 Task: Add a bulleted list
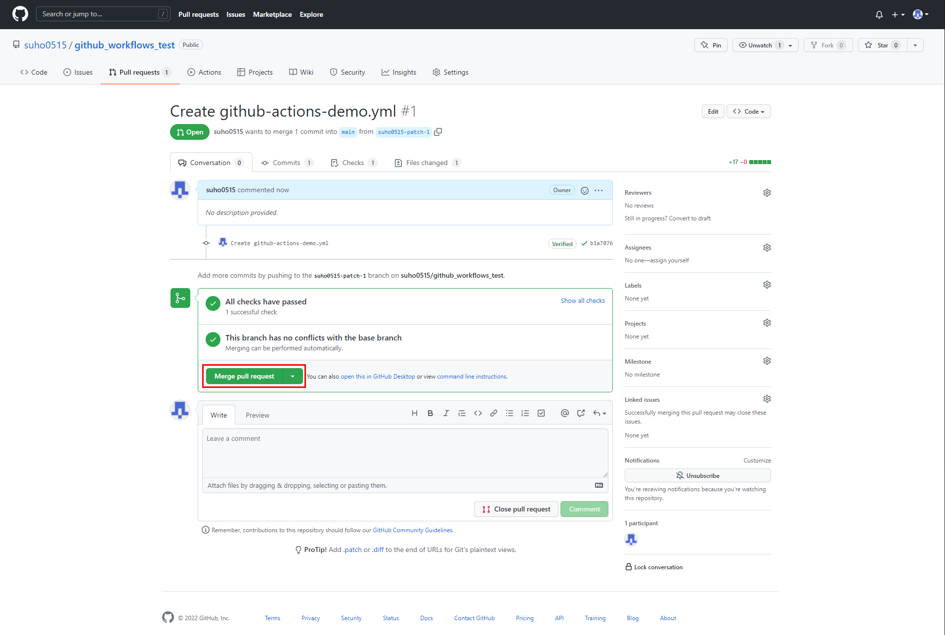click(510, 413)
